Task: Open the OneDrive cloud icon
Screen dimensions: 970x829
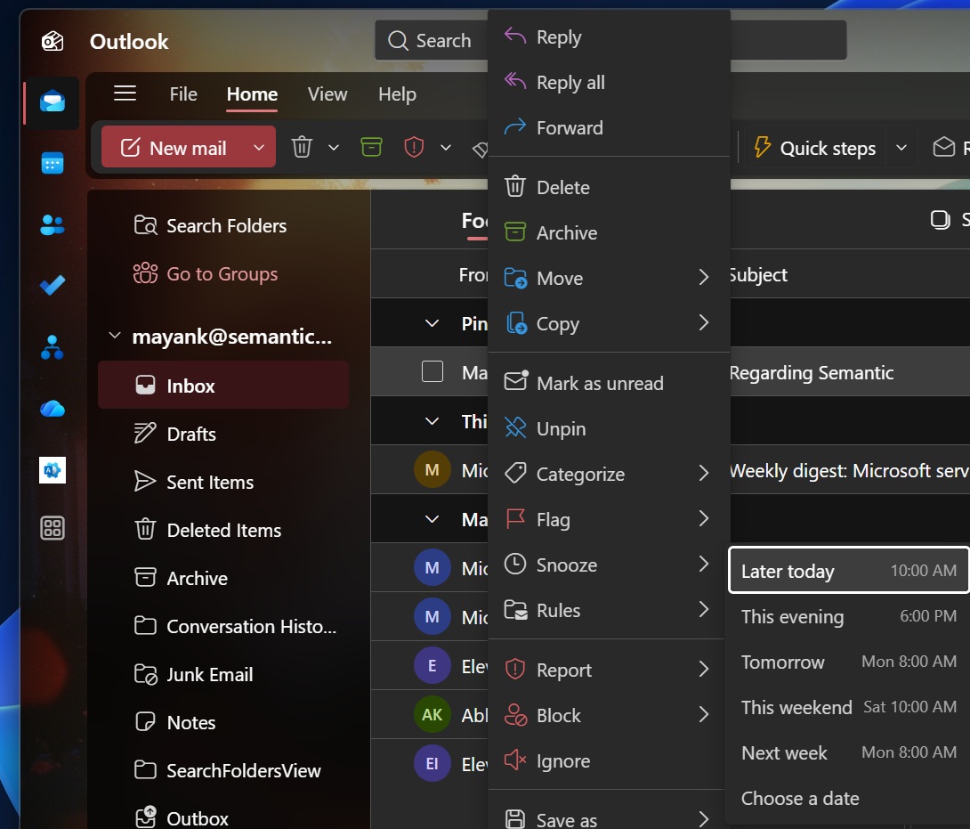Action: point(53,409)
